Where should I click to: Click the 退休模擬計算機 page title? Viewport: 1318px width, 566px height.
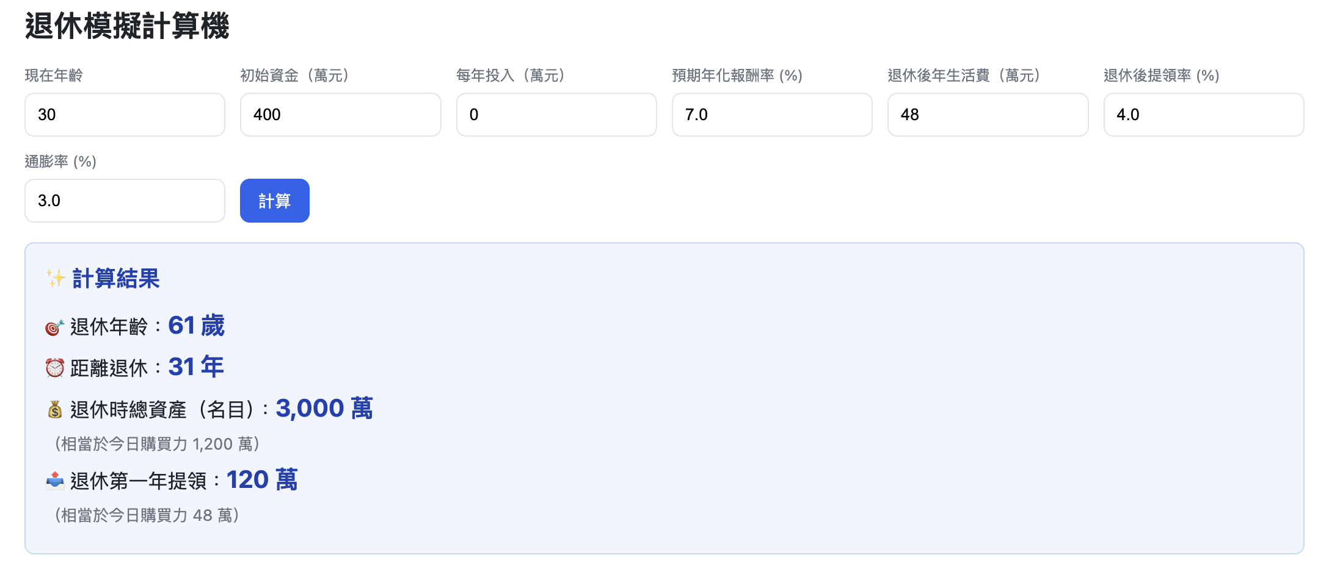pyautogui.click(x=127, y=27)
